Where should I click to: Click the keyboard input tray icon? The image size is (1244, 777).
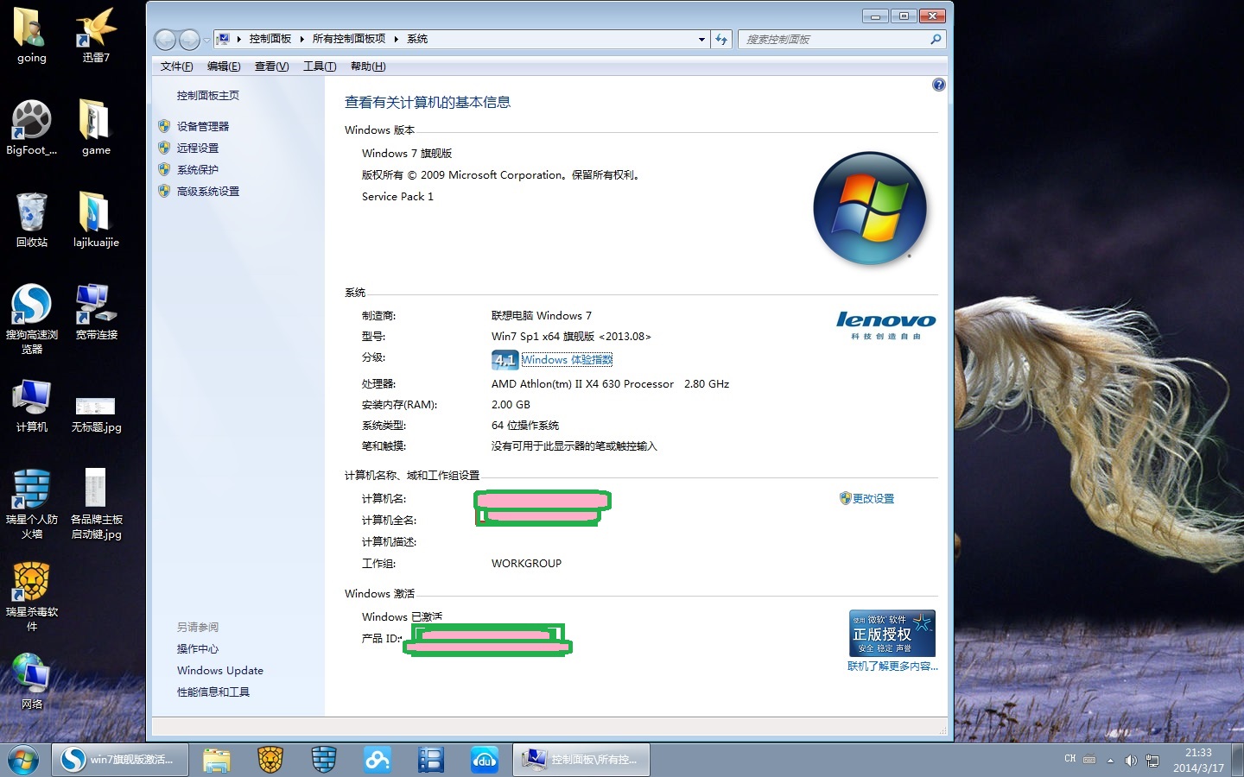pos(1090,760)
